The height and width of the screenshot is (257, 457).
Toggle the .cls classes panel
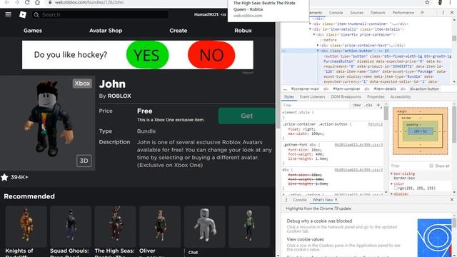click(368, 105)
